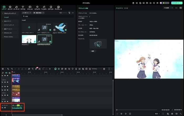Click the timeline zoom slider
184x116 pixels.
(x=96, y=69)
